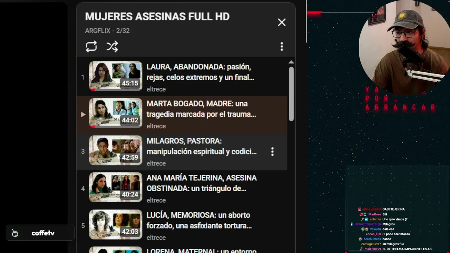This screenshot has width=450, height=253.
Task: Click chat username sofixtan
Action: 375,219
